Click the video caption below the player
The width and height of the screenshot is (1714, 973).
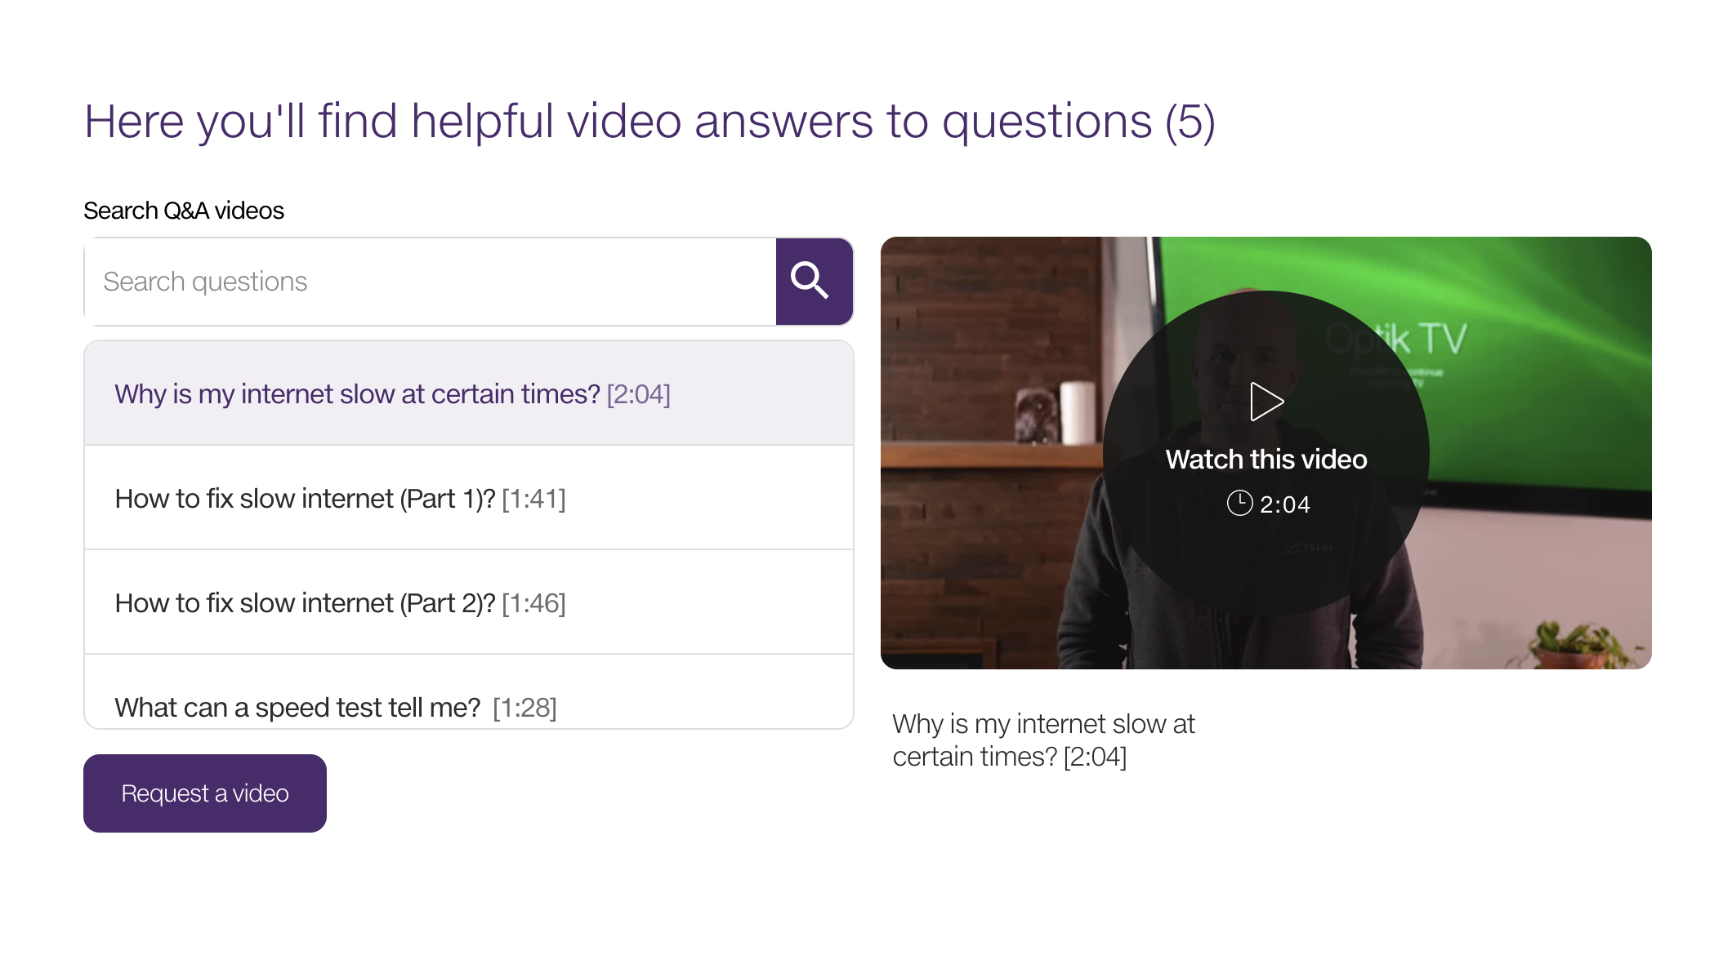click(1043, 740)
